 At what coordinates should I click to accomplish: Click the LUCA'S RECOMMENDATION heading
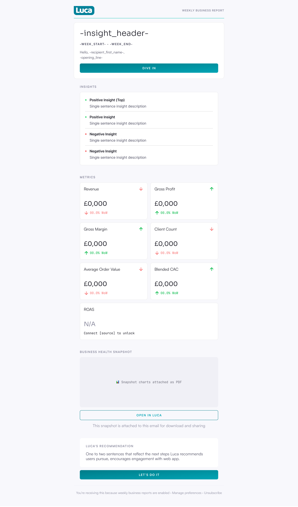[x=110, y=446]
